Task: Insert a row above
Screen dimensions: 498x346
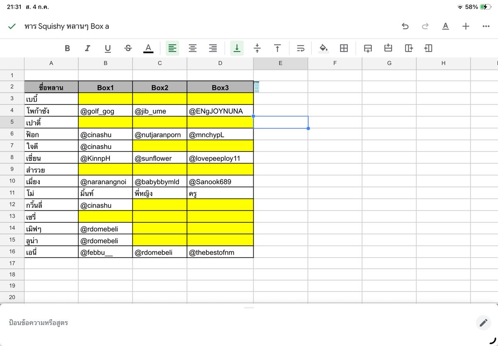Action: 388,49
